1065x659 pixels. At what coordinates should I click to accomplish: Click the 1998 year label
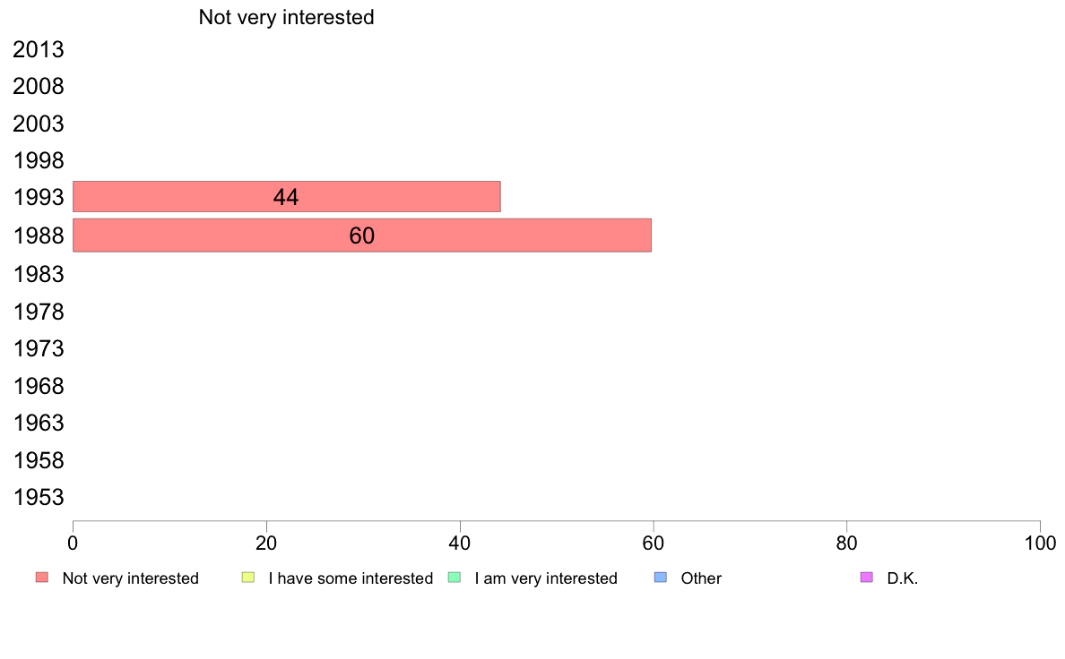[38, 161]
